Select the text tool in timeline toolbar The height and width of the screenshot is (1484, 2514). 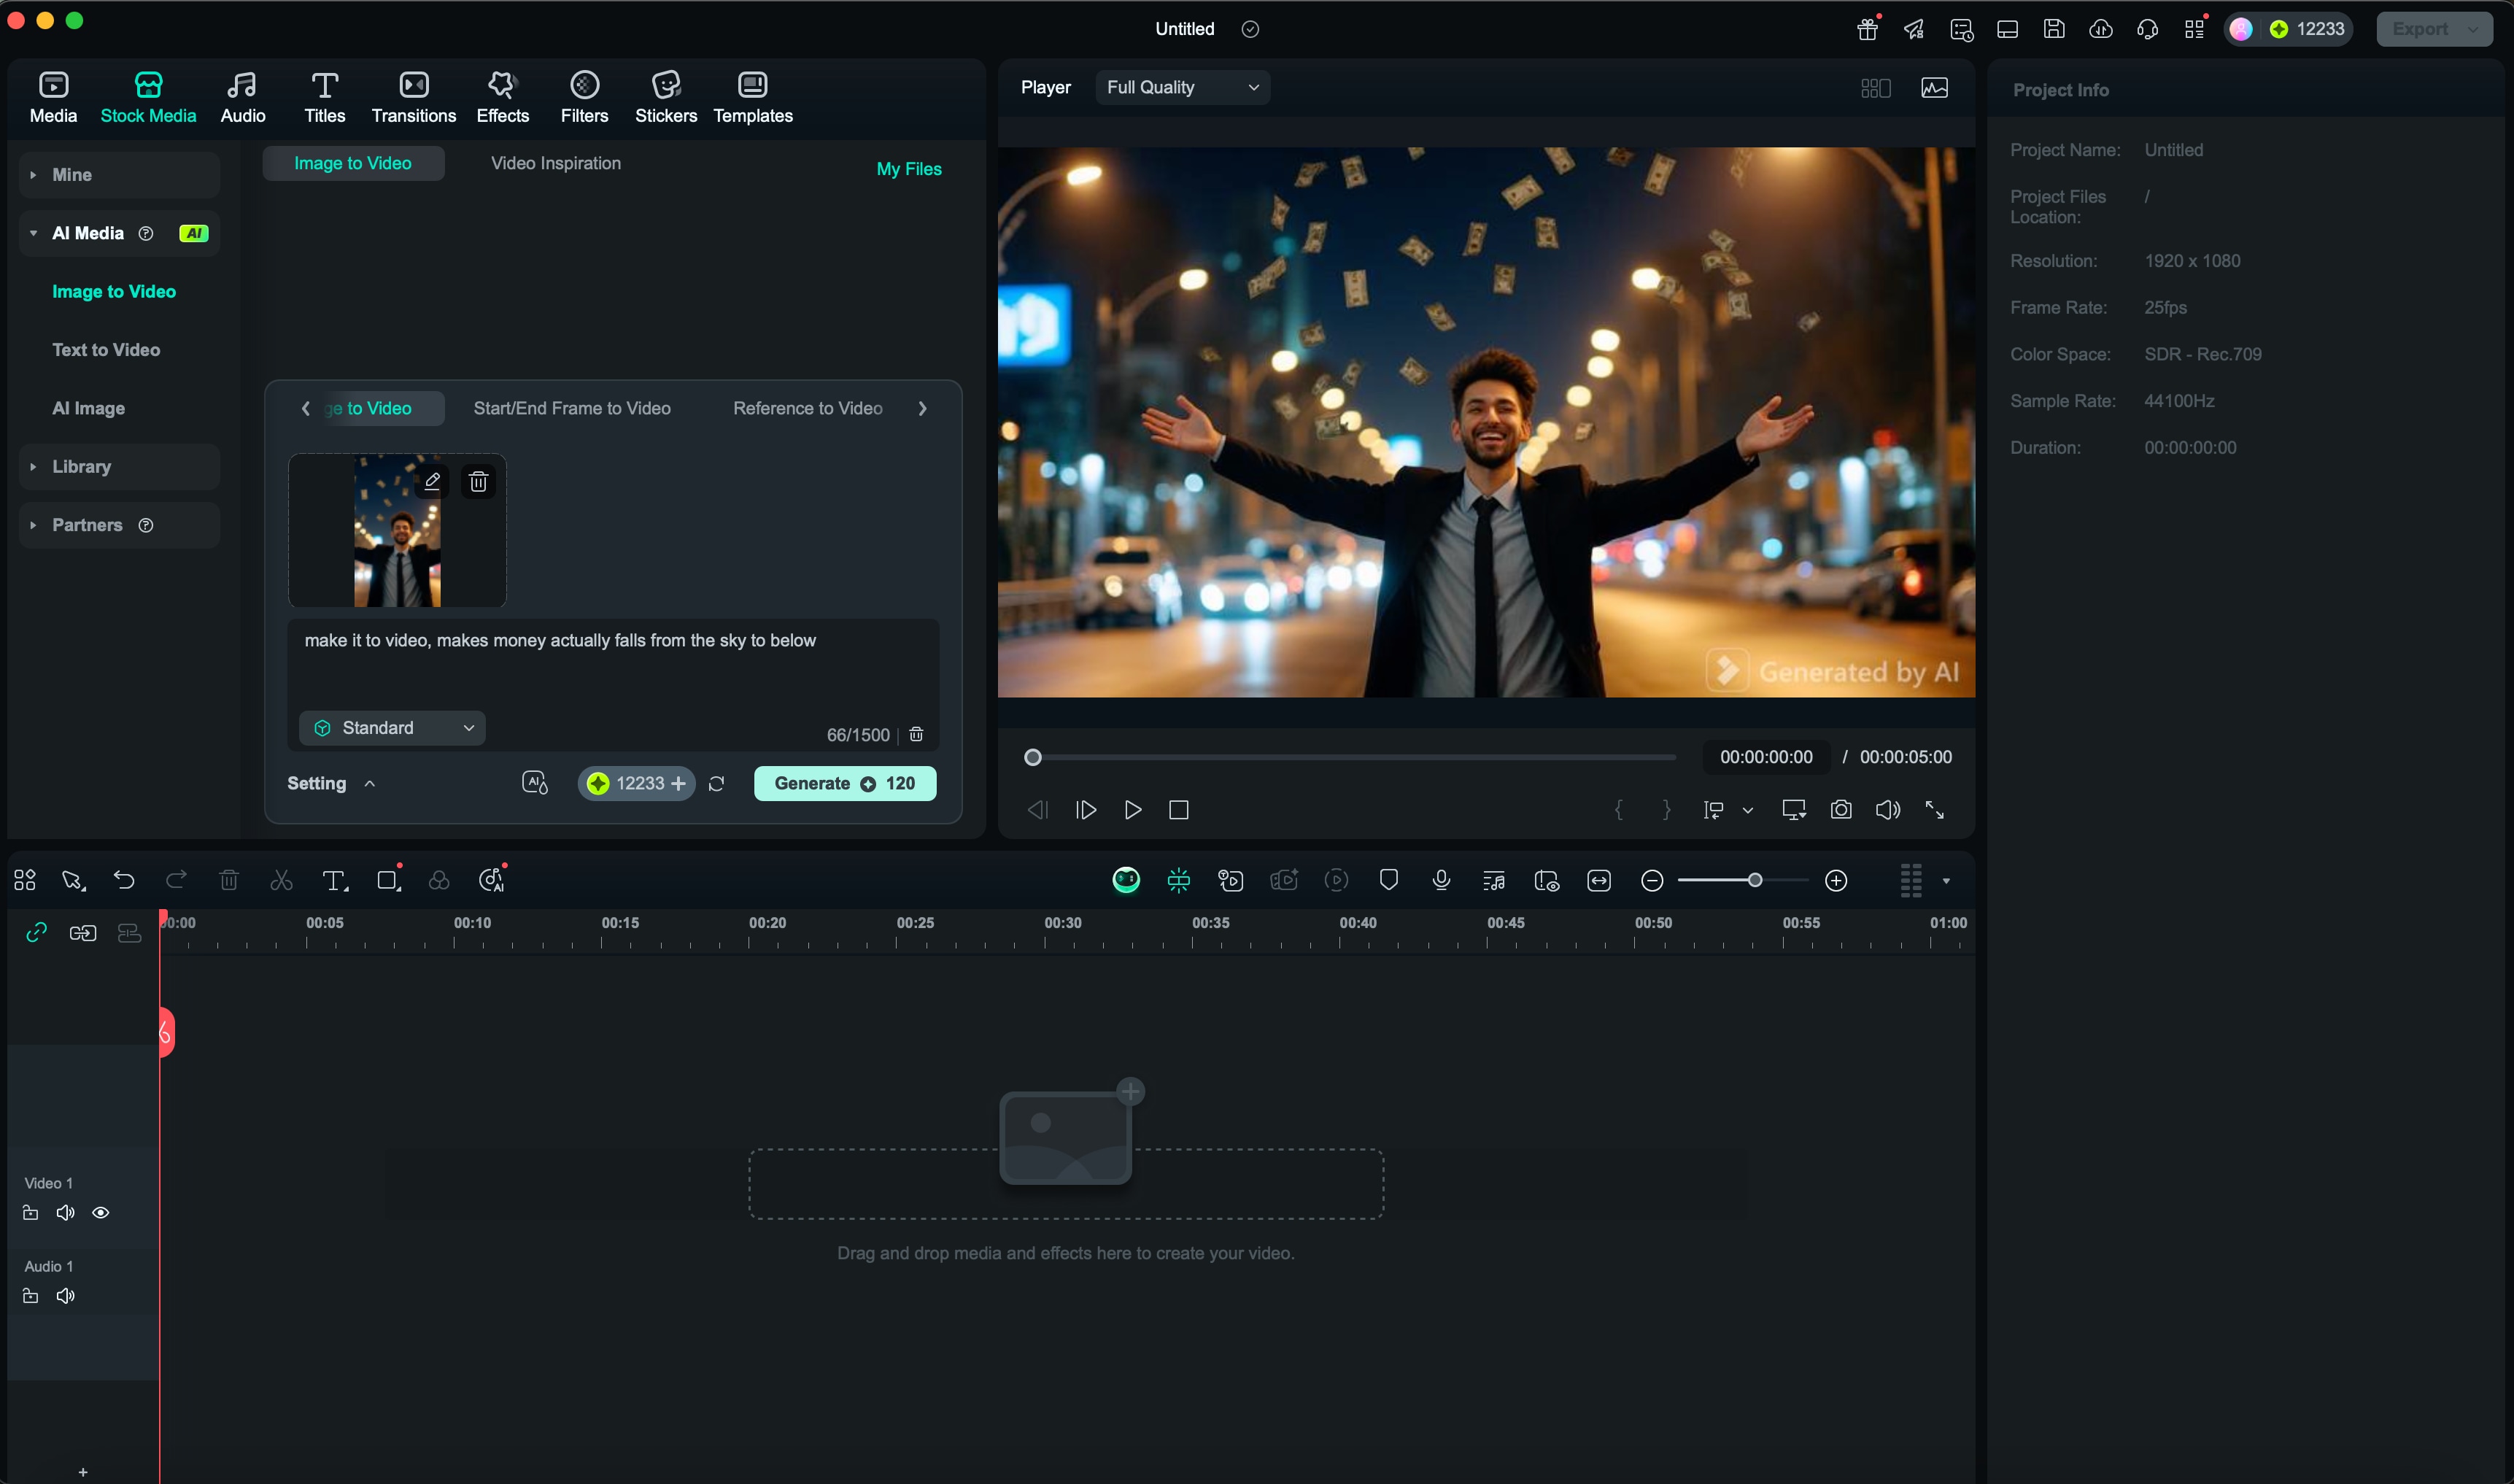click(334, 880)
